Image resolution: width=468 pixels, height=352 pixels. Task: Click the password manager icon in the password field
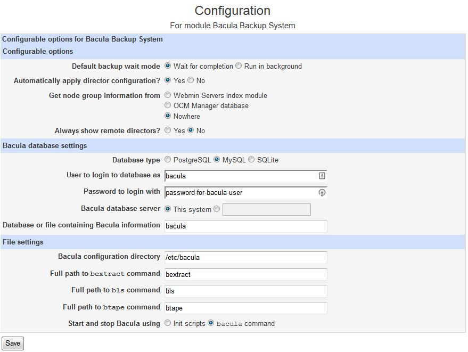point(322,193)
